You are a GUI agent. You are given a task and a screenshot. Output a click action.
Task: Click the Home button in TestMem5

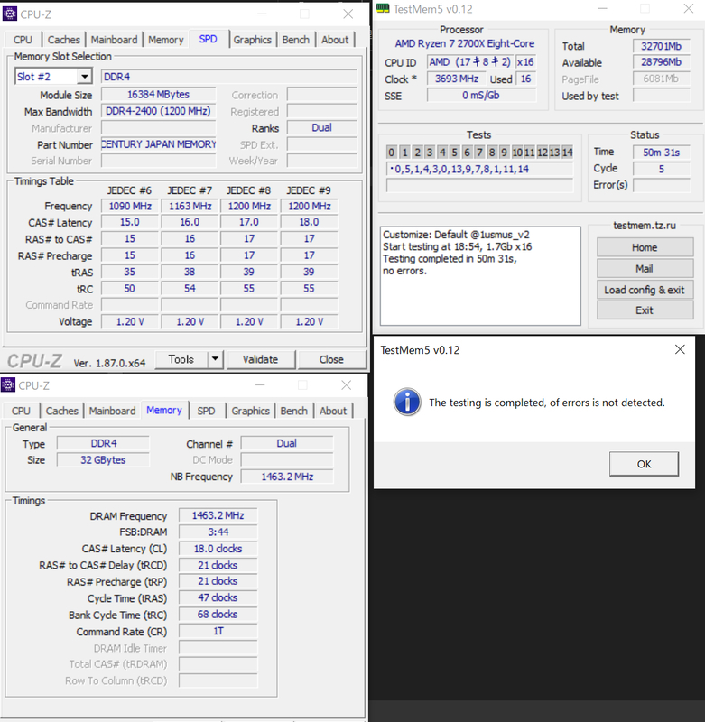645,247
